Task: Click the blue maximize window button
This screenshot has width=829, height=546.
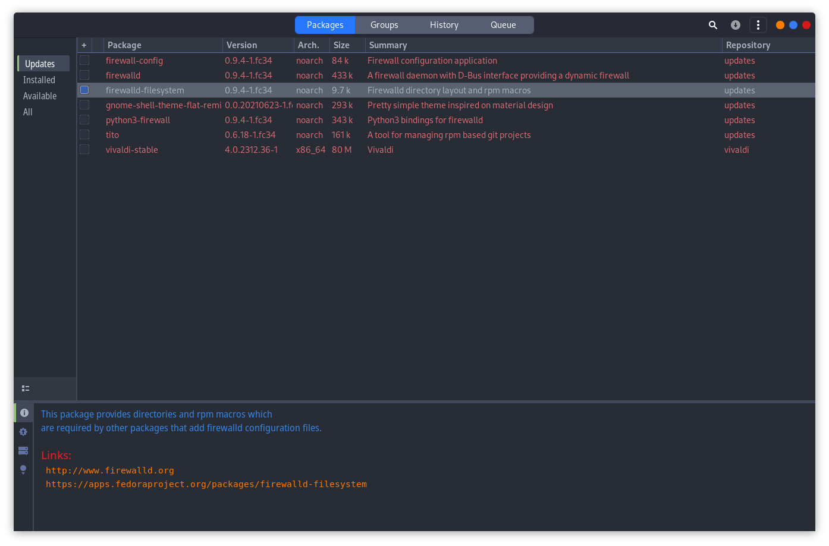Action: (x=793, y=25)
